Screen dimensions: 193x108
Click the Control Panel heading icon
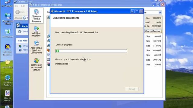point(19,25)
